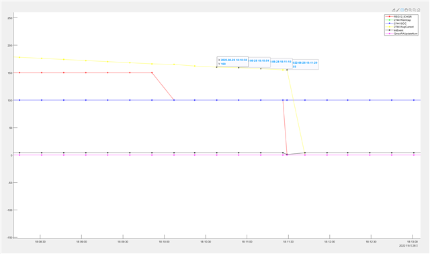Click y-axis tick label 200
The width and height of the screenshot is (430, 254).
[10, 45]
